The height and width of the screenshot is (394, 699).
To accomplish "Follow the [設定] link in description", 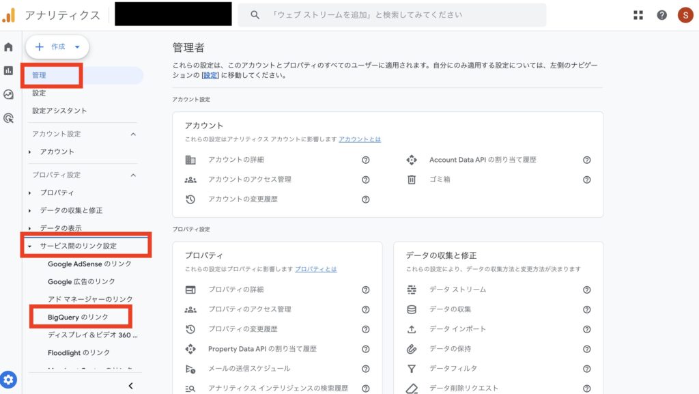I will pyautogui.click(x=210, y=75).
